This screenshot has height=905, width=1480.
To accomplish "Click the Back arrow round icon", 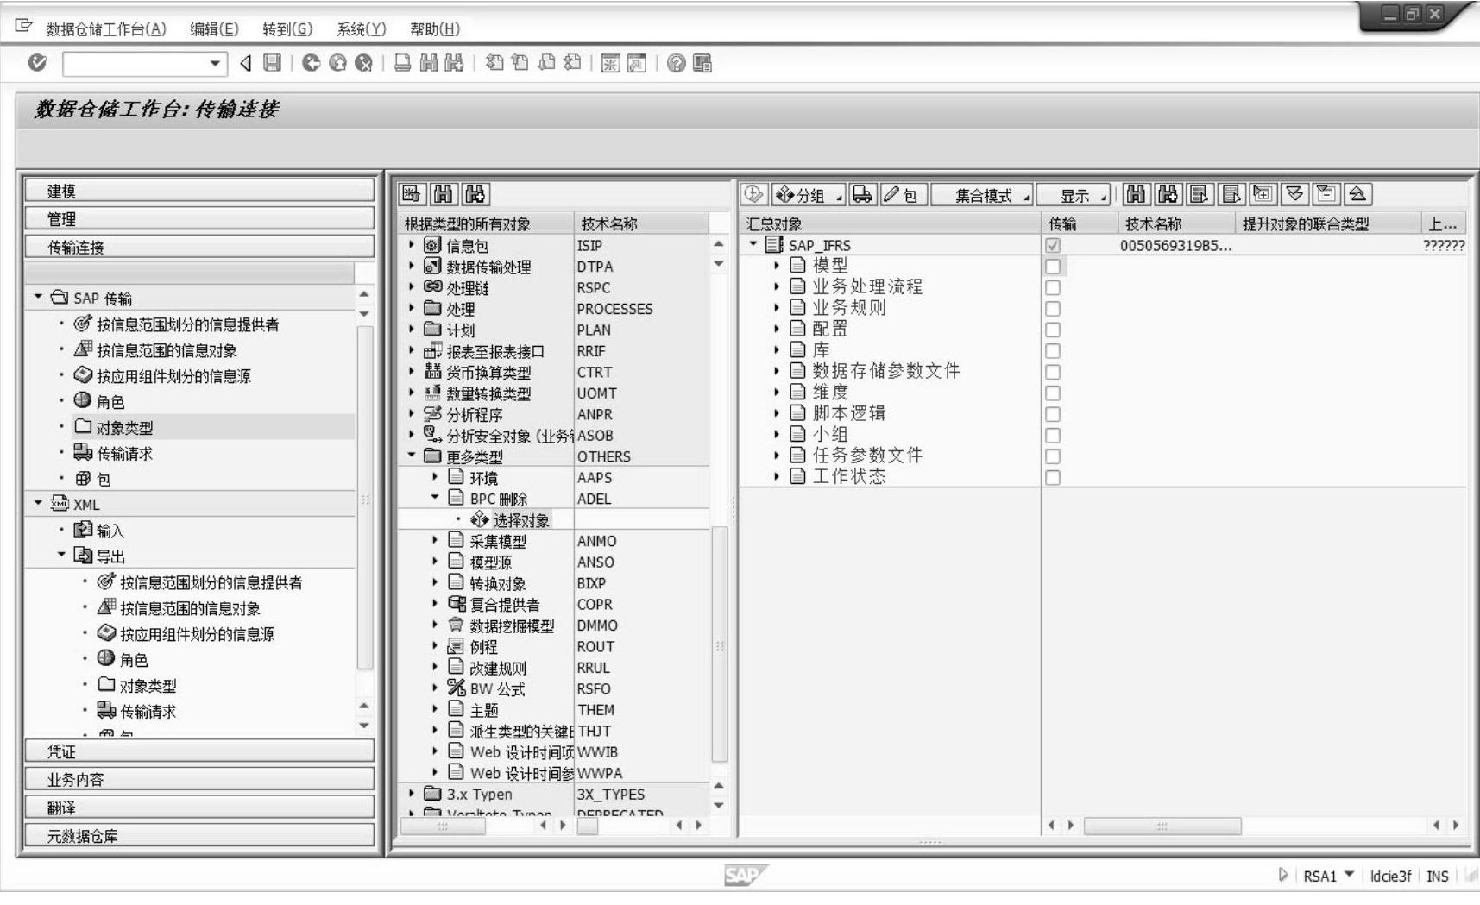I will tap(312, 63).
